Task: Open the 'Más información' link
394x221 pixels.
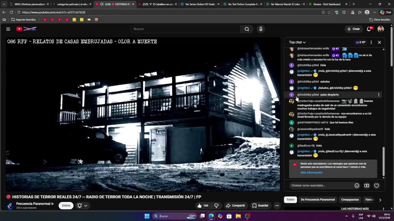Action: coord(312,173)
